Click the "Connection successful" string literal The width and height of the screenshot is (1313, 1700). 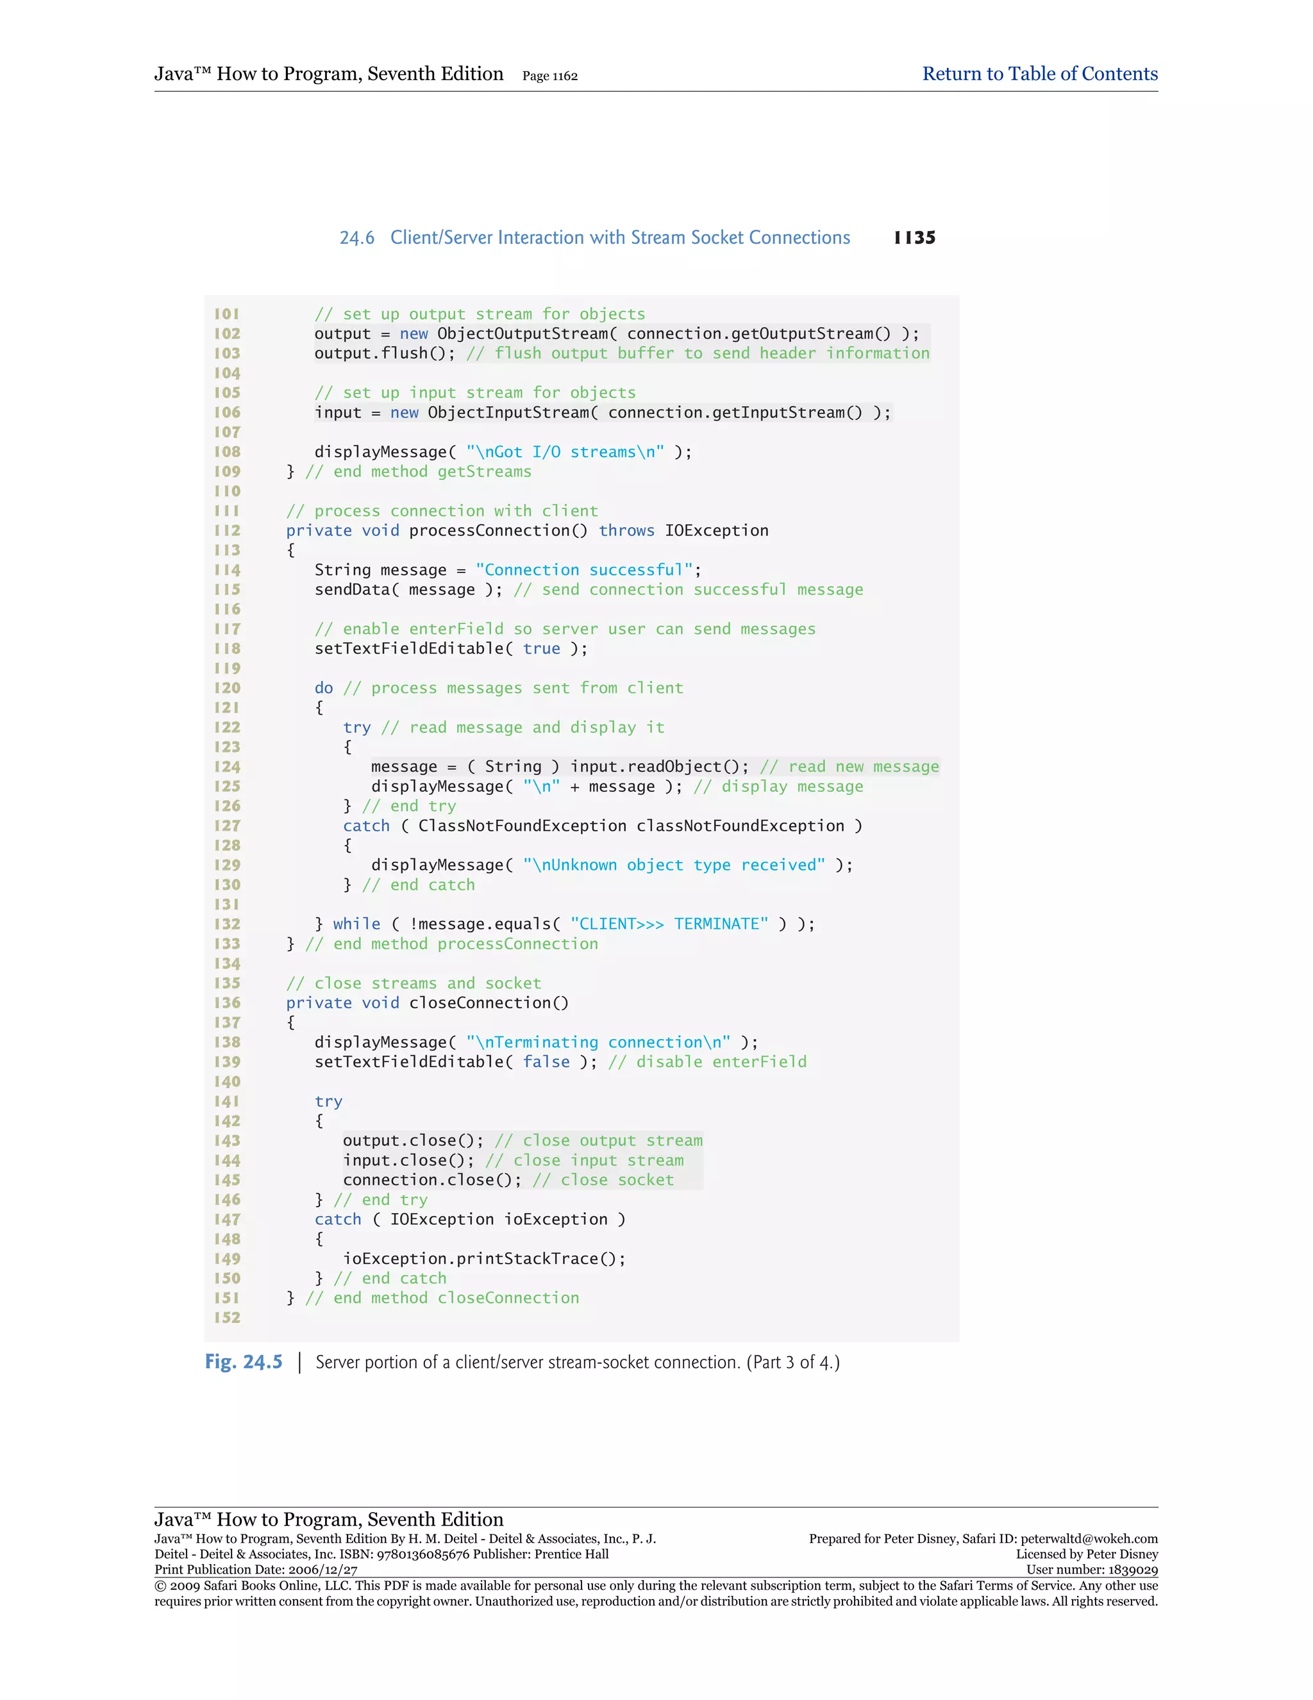tap(583, 570)
